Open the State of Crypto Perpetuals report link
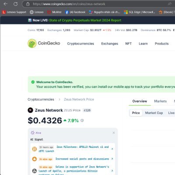Viewport: 175px width, 175px height. point(85,20)
